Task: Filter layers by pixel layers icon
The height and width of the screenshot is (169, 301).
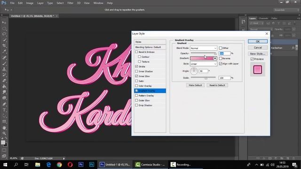Action: pos(268,23)
